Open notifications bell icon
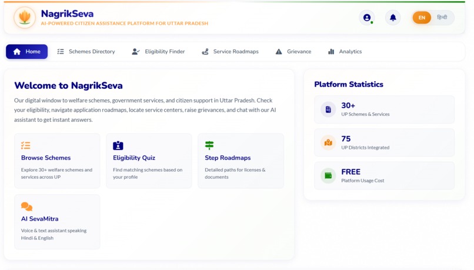This screenshot has width=474, height=270. coord(393,18)
